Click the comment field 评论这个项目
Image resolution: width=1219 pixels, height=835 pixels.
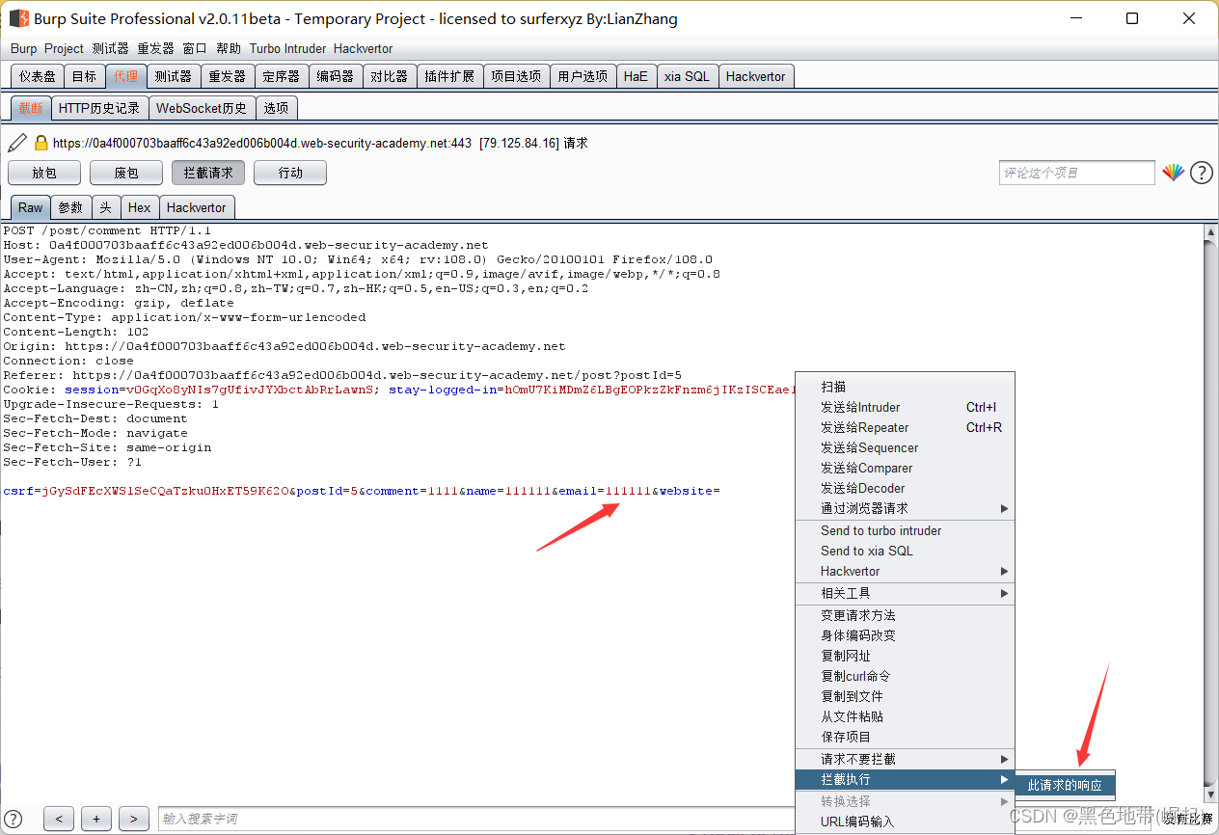1076,173
